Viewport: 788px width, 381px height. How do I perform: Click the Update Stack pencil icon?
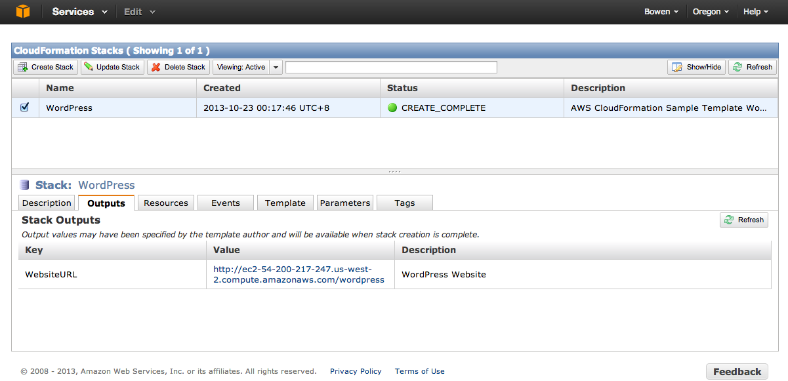point(89,67)
